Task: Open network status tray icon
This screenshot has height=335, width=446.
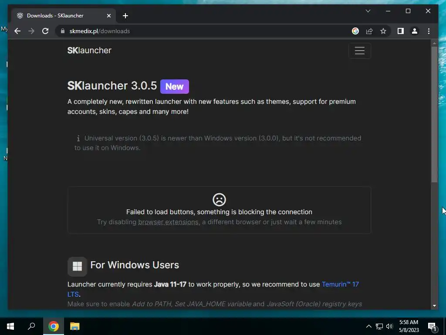Action: tap(379, 326)
